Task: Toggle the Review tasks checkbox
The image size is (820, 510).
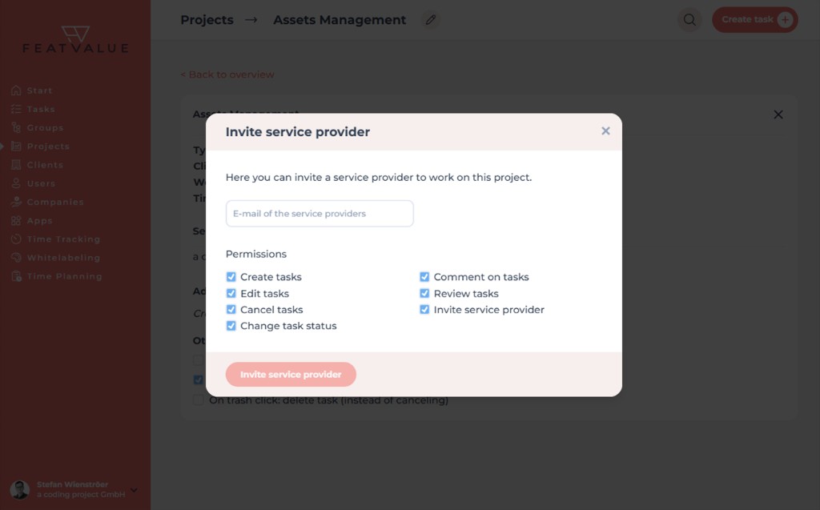Action: (x=424, y=294)
